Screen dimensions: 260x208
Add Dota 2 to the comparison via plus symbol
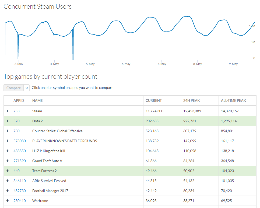tap(7, 121)
